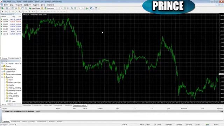Image resolution: width=224 pixels, height=126 pixels.
Task: Select XAUUSD row in Market Watch
Action: pyautogui.click(x=11, y=19)
